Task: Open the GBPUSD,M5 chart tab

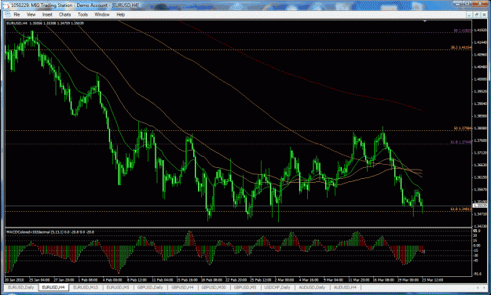Action: [x=245, y=287]
